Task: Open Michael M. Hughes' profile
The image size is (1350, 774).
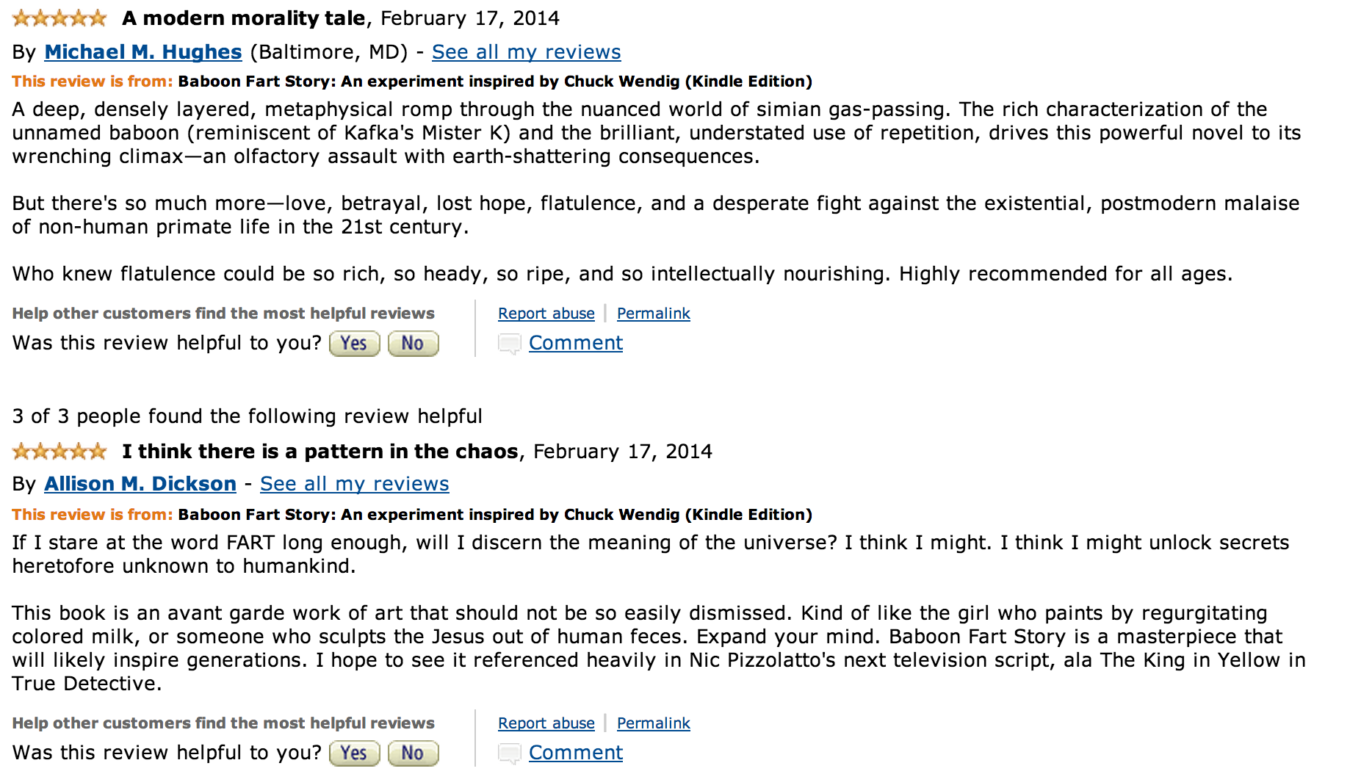Action: (143, 52)
